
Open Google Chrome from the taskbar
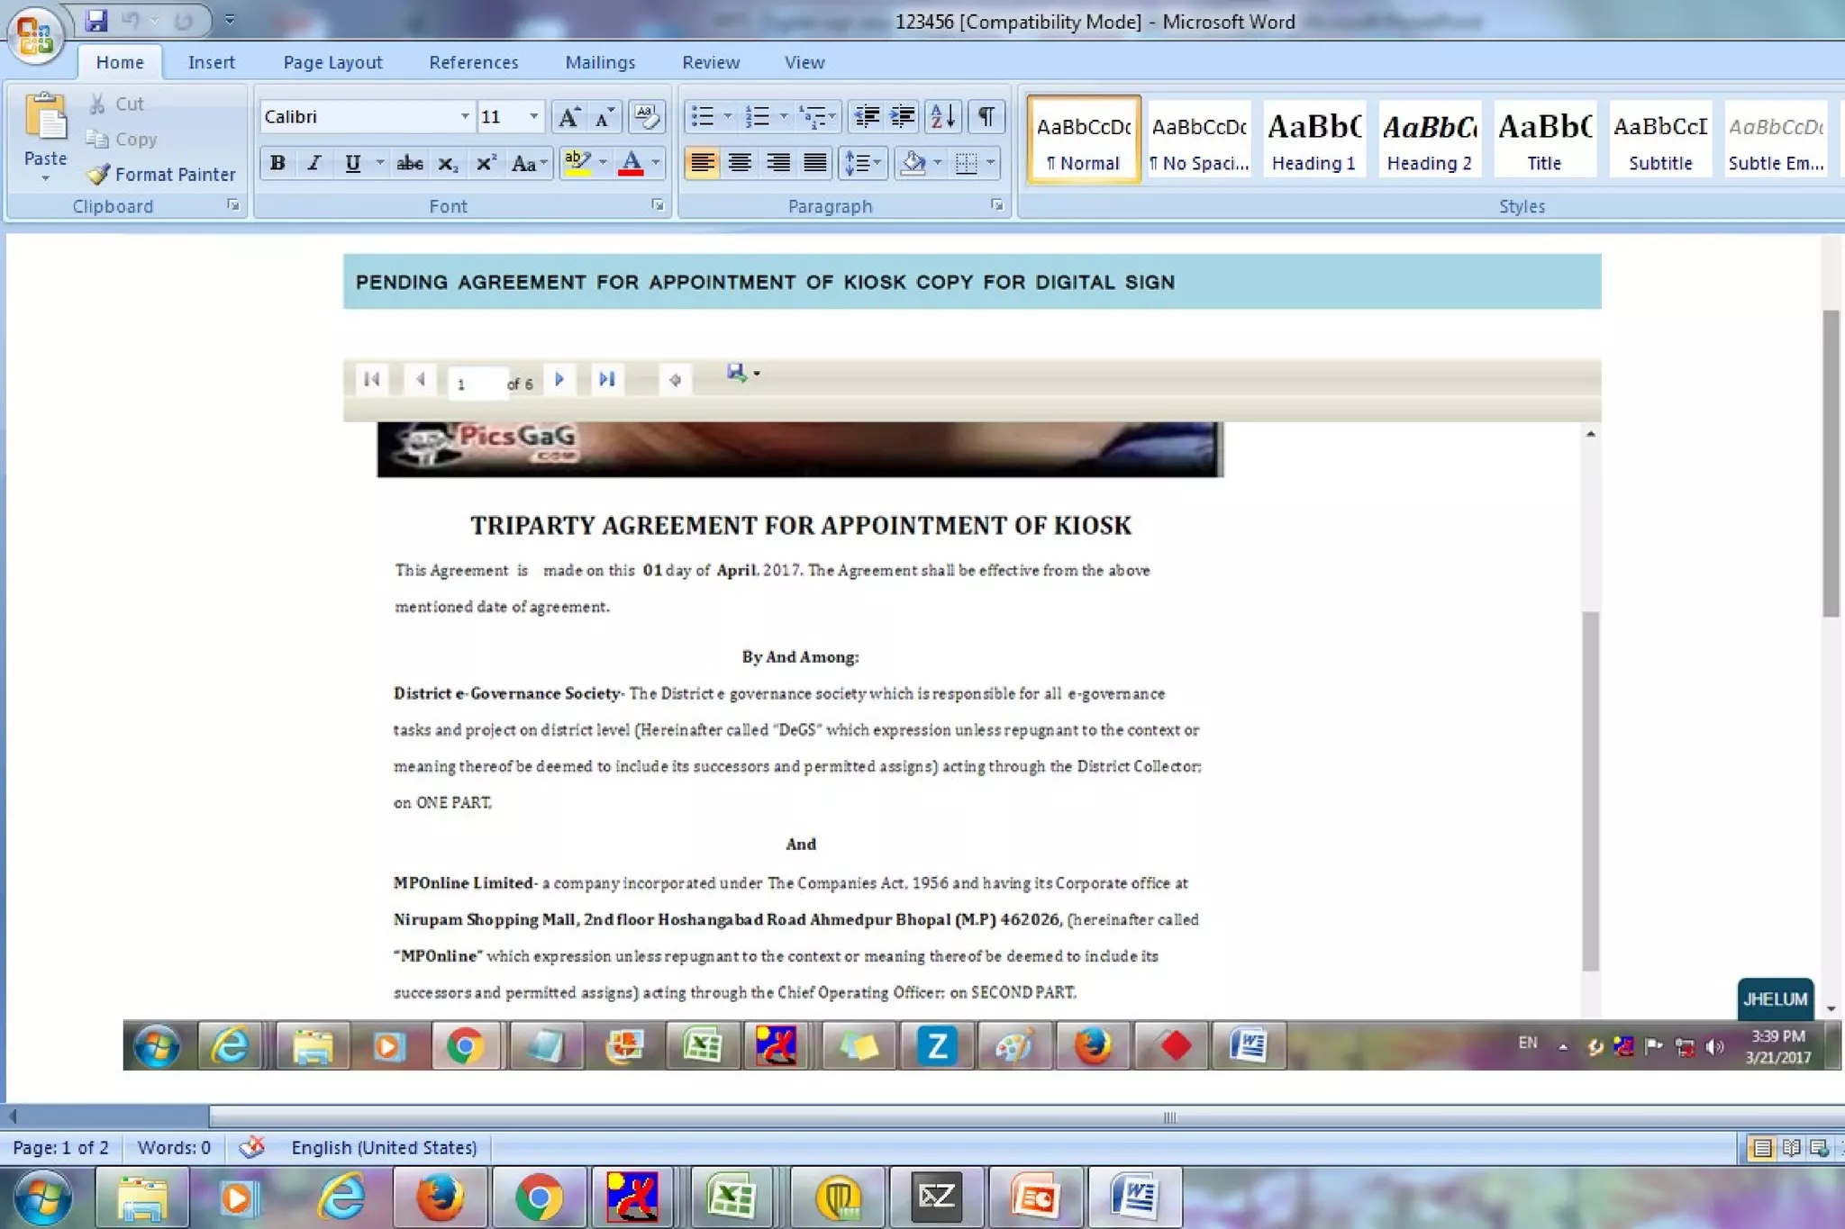pyautogui.click(x=539, y=1197)
